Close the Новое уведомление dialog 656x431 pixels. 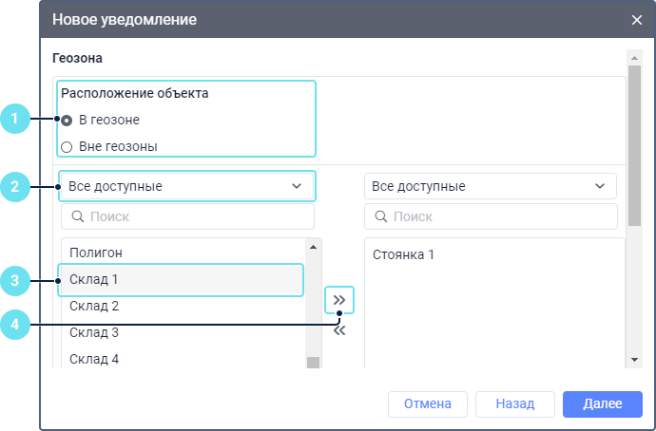(637, 19)
